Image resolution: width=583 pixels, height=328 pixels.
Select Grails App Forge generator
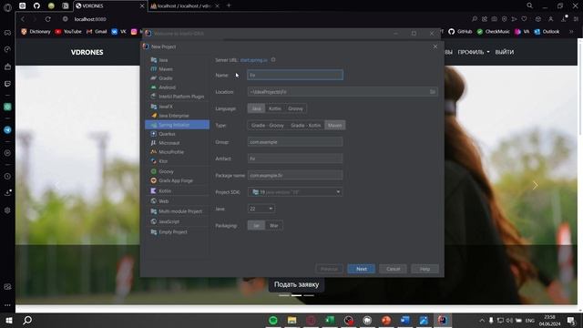177,180
